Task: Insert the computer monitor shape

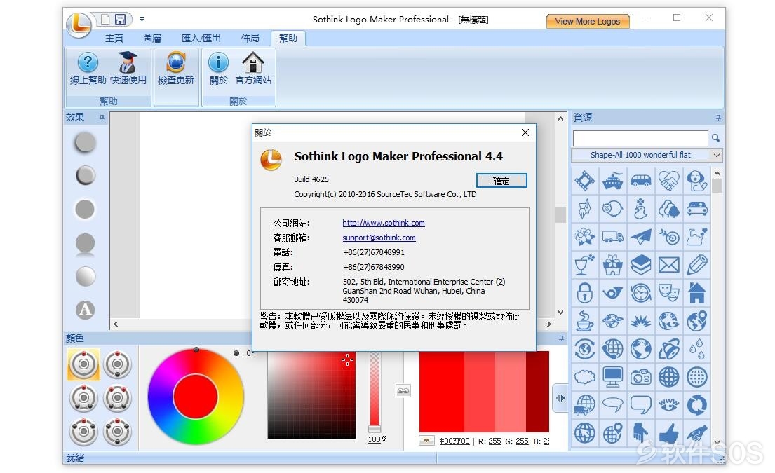Action: point(613,377)
